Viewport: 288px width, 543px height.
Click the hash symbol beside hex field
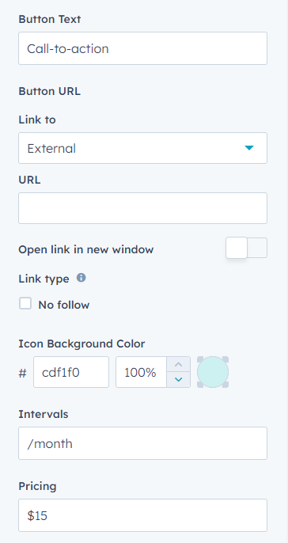pyautogui.click(x=22, y=373)
